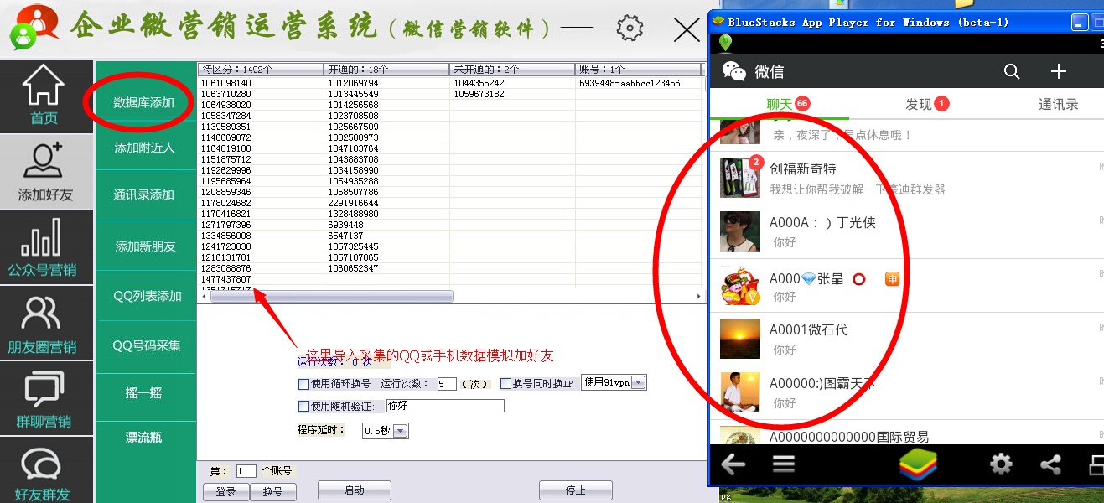This screenshot has height=503, width=1104.
Task: Select 漂流瓶 in the green menu
Action: (143, 438)
